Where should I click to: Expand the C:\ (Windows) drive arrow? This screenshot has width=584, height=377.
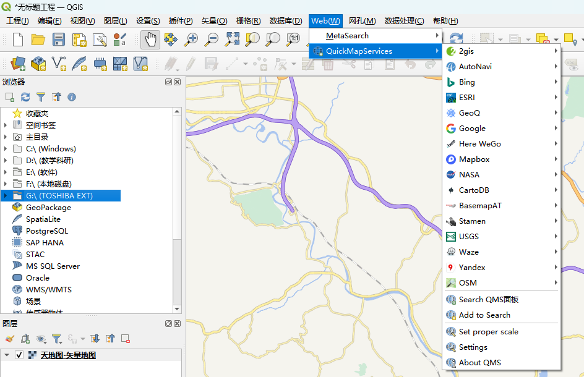(5, 148)
